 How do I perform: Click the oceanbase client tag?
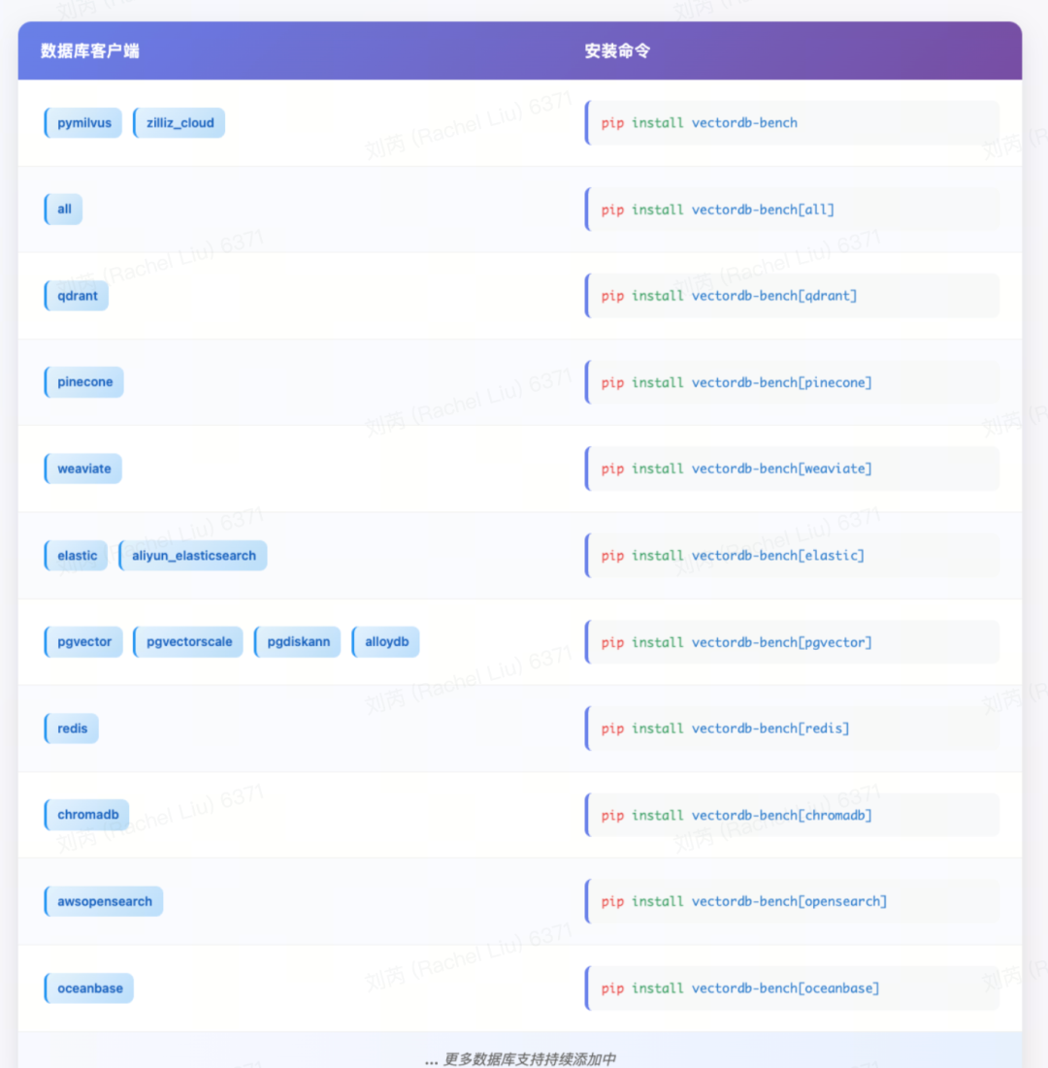click(89, 987)
